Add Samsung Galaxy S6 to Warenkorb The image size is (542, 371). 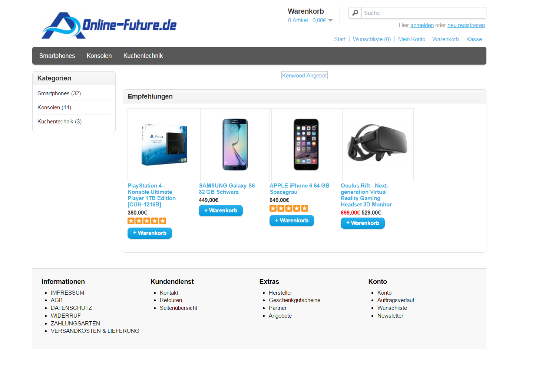pos(221,211)
